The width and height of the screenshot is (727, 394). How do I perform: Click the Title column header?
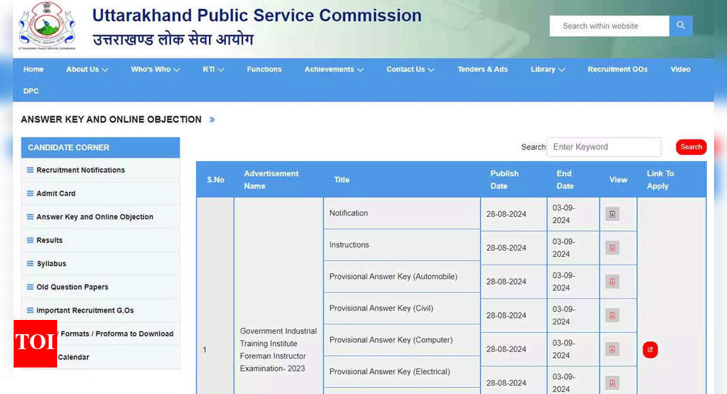click(341, 179)
